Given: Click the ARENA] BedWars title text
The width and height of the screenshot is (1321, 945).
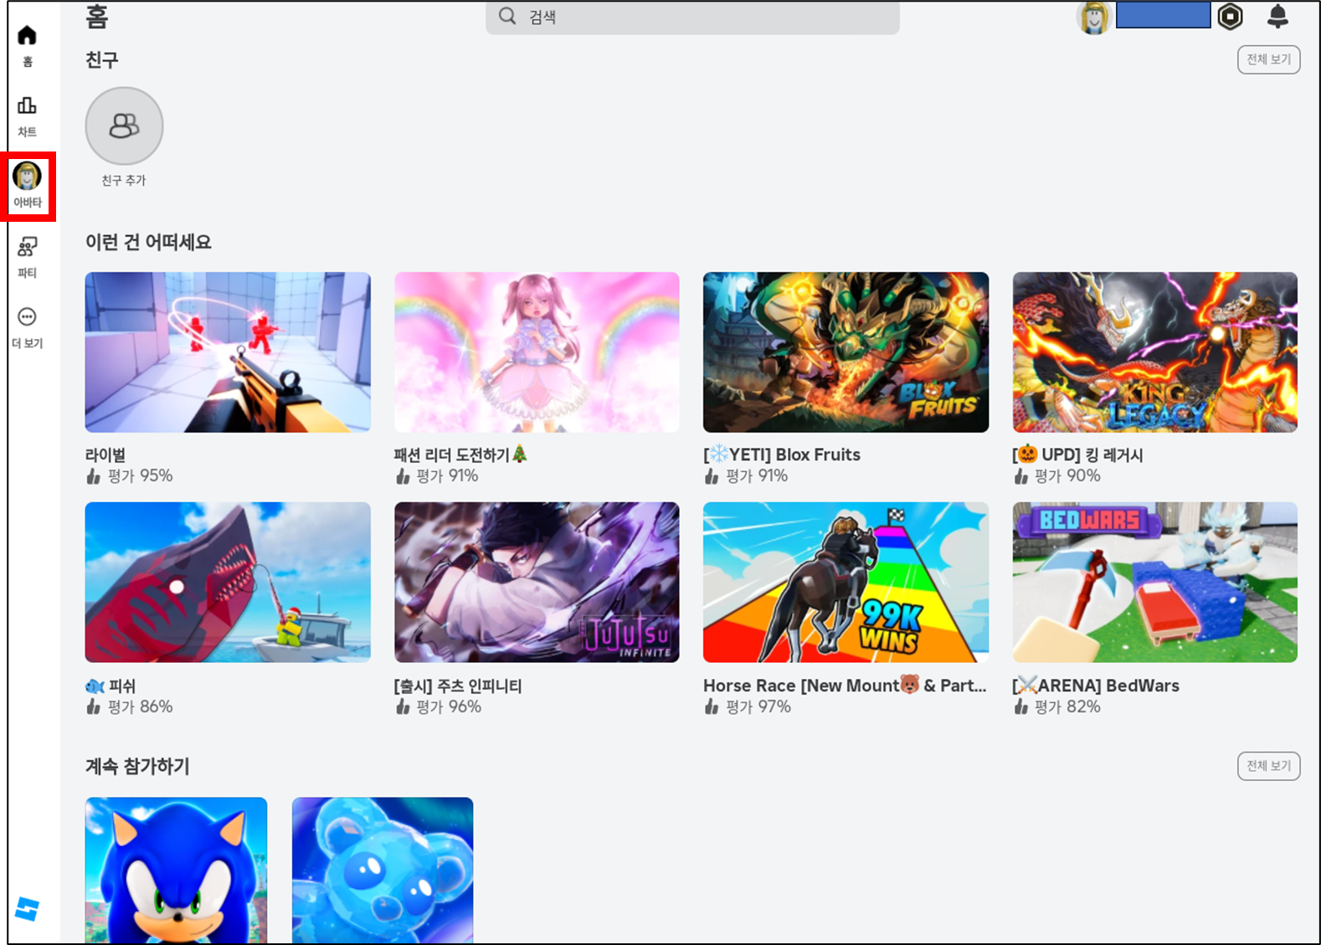Looking at the screenshot, I should coord(1097,686).
